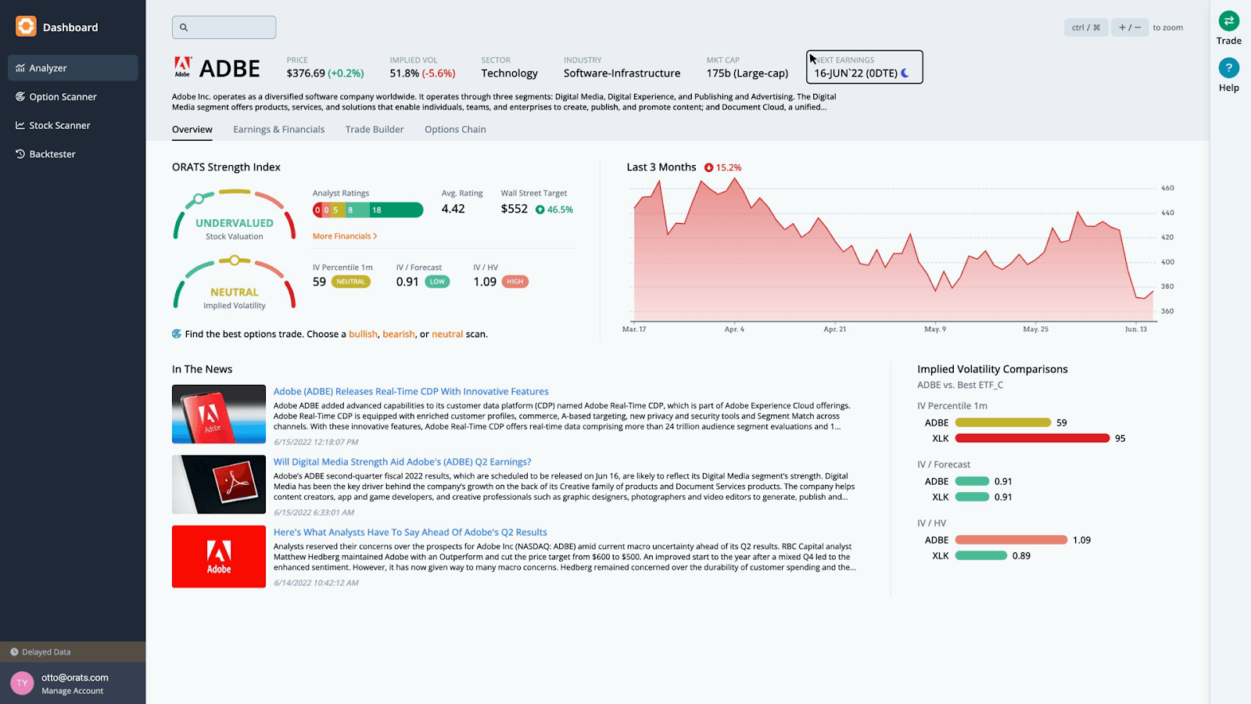Image resolution: width=1251 pixels, height=704 pixels.
Task: Click the Option Scanner radar icon
Action: pos(20,97)
